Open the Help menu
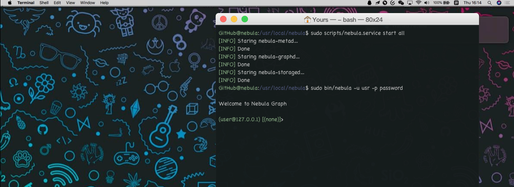514x187 pixels. [105, 3]
